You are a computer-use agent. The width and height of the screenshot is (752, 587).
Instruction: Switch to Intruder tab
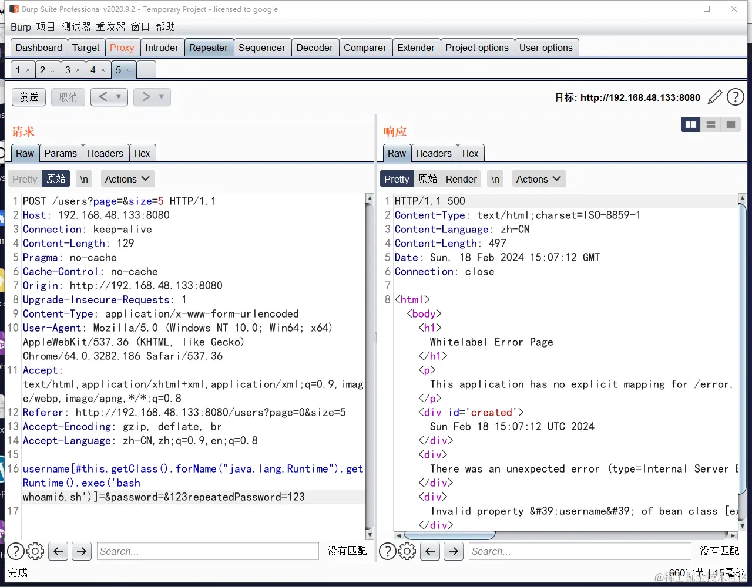pos(162,48)
